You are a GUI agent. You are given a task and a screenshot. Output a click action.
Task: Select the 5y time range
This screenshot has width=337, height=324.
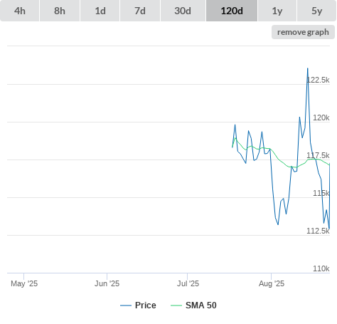(x=316, y=11)
